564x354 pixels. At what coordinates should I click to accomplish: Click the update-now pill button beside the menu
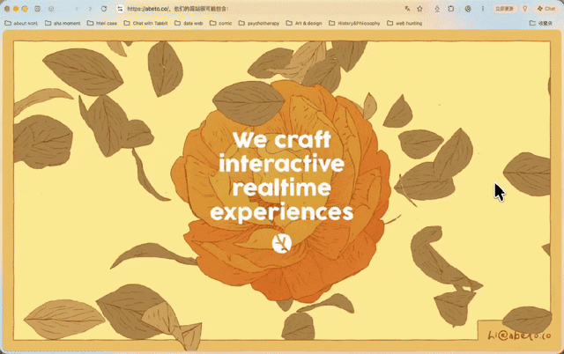point(504,9)
